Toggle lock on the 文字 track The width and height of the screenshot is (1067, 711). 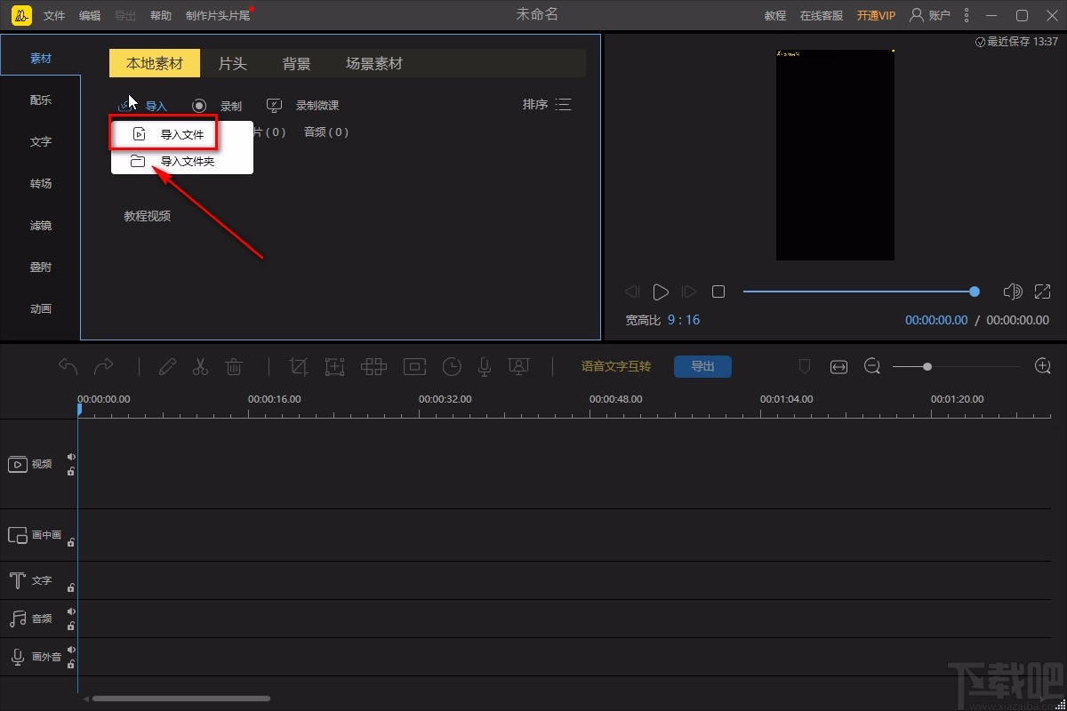point(71,587)
